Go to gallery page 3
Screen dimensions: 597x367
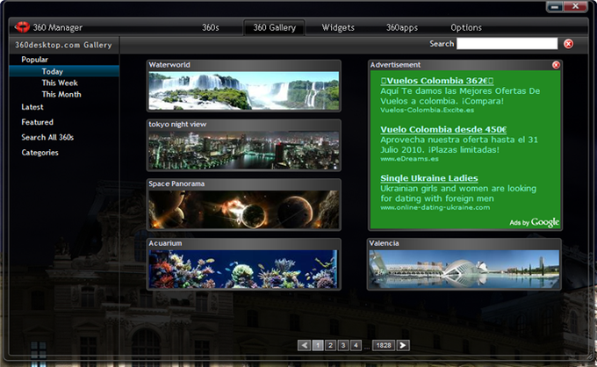tap(343, 345)
